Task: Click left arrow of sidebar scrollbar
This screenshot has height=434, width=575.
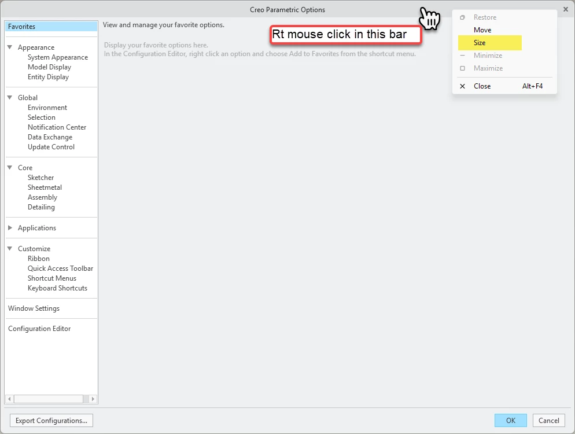Action: coord(9,399)
